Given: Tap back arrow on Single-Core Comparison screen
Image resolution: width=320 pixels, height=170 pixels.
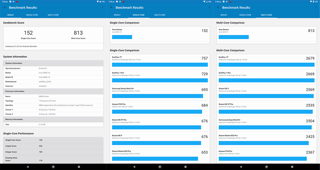Looking at the screenshot, I should pyautogui.click(x=111, y=7).
